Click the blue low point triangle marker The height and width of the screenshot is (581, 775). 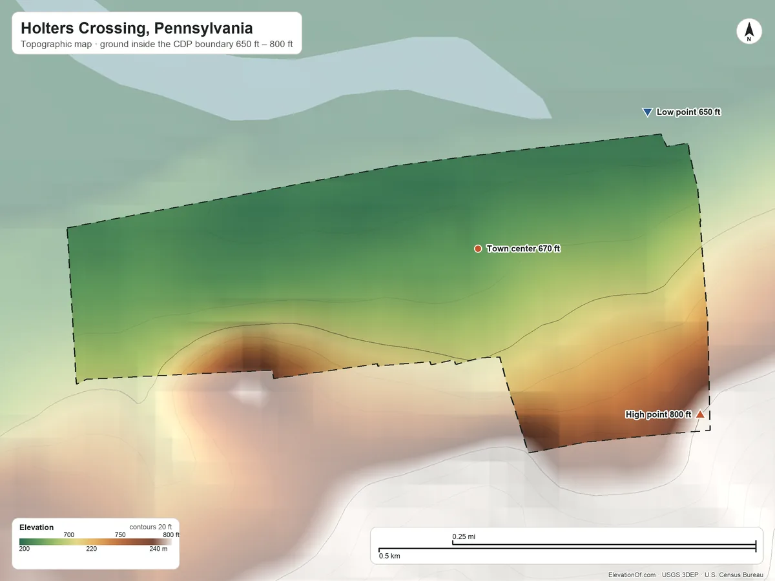point(647,112)
